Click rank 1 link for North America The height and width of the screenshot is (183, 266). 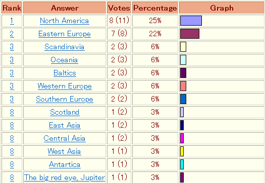pos(12,21)
